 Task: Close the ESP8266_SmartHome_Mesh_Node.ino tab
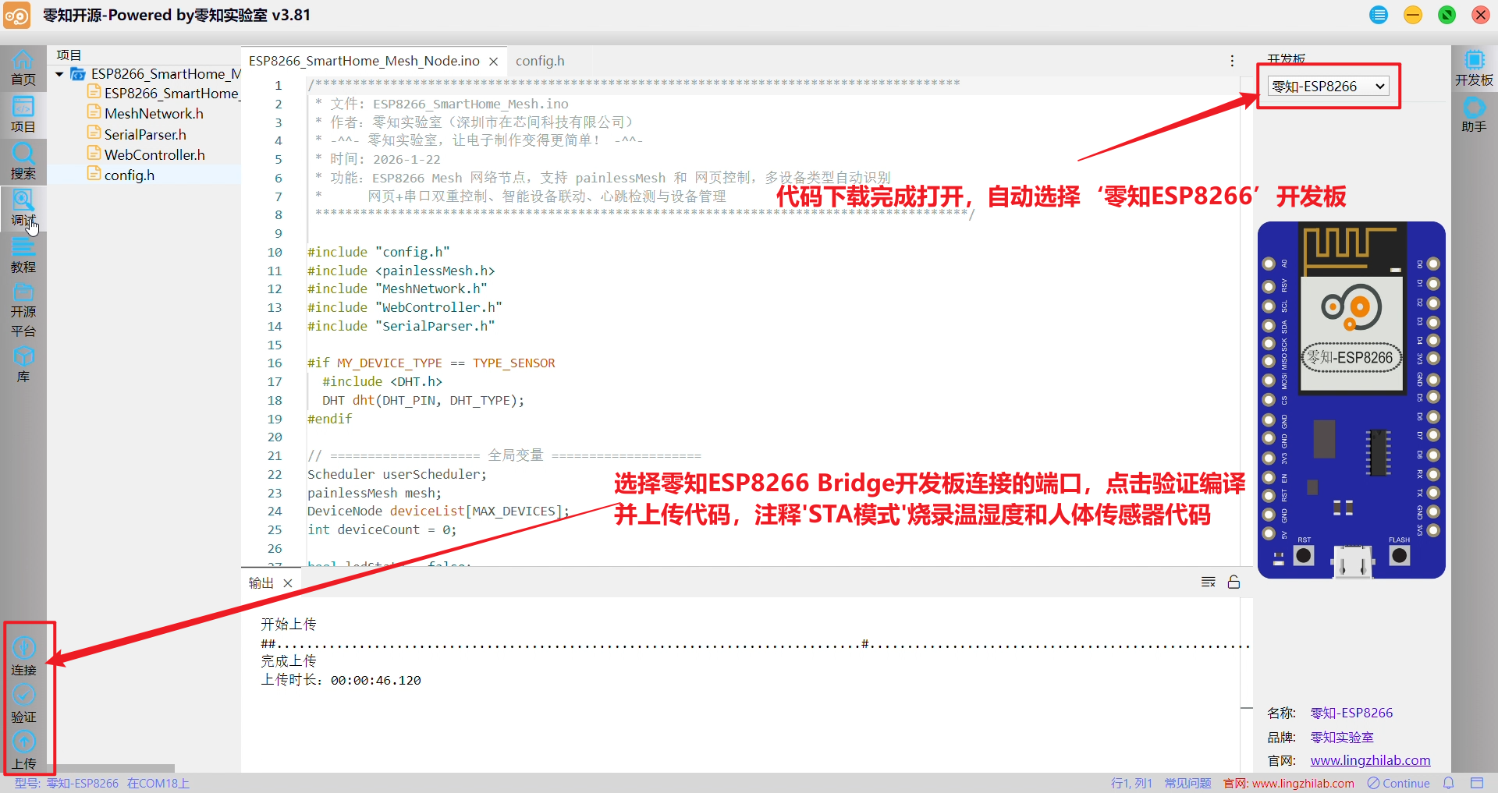pos(494,62)
